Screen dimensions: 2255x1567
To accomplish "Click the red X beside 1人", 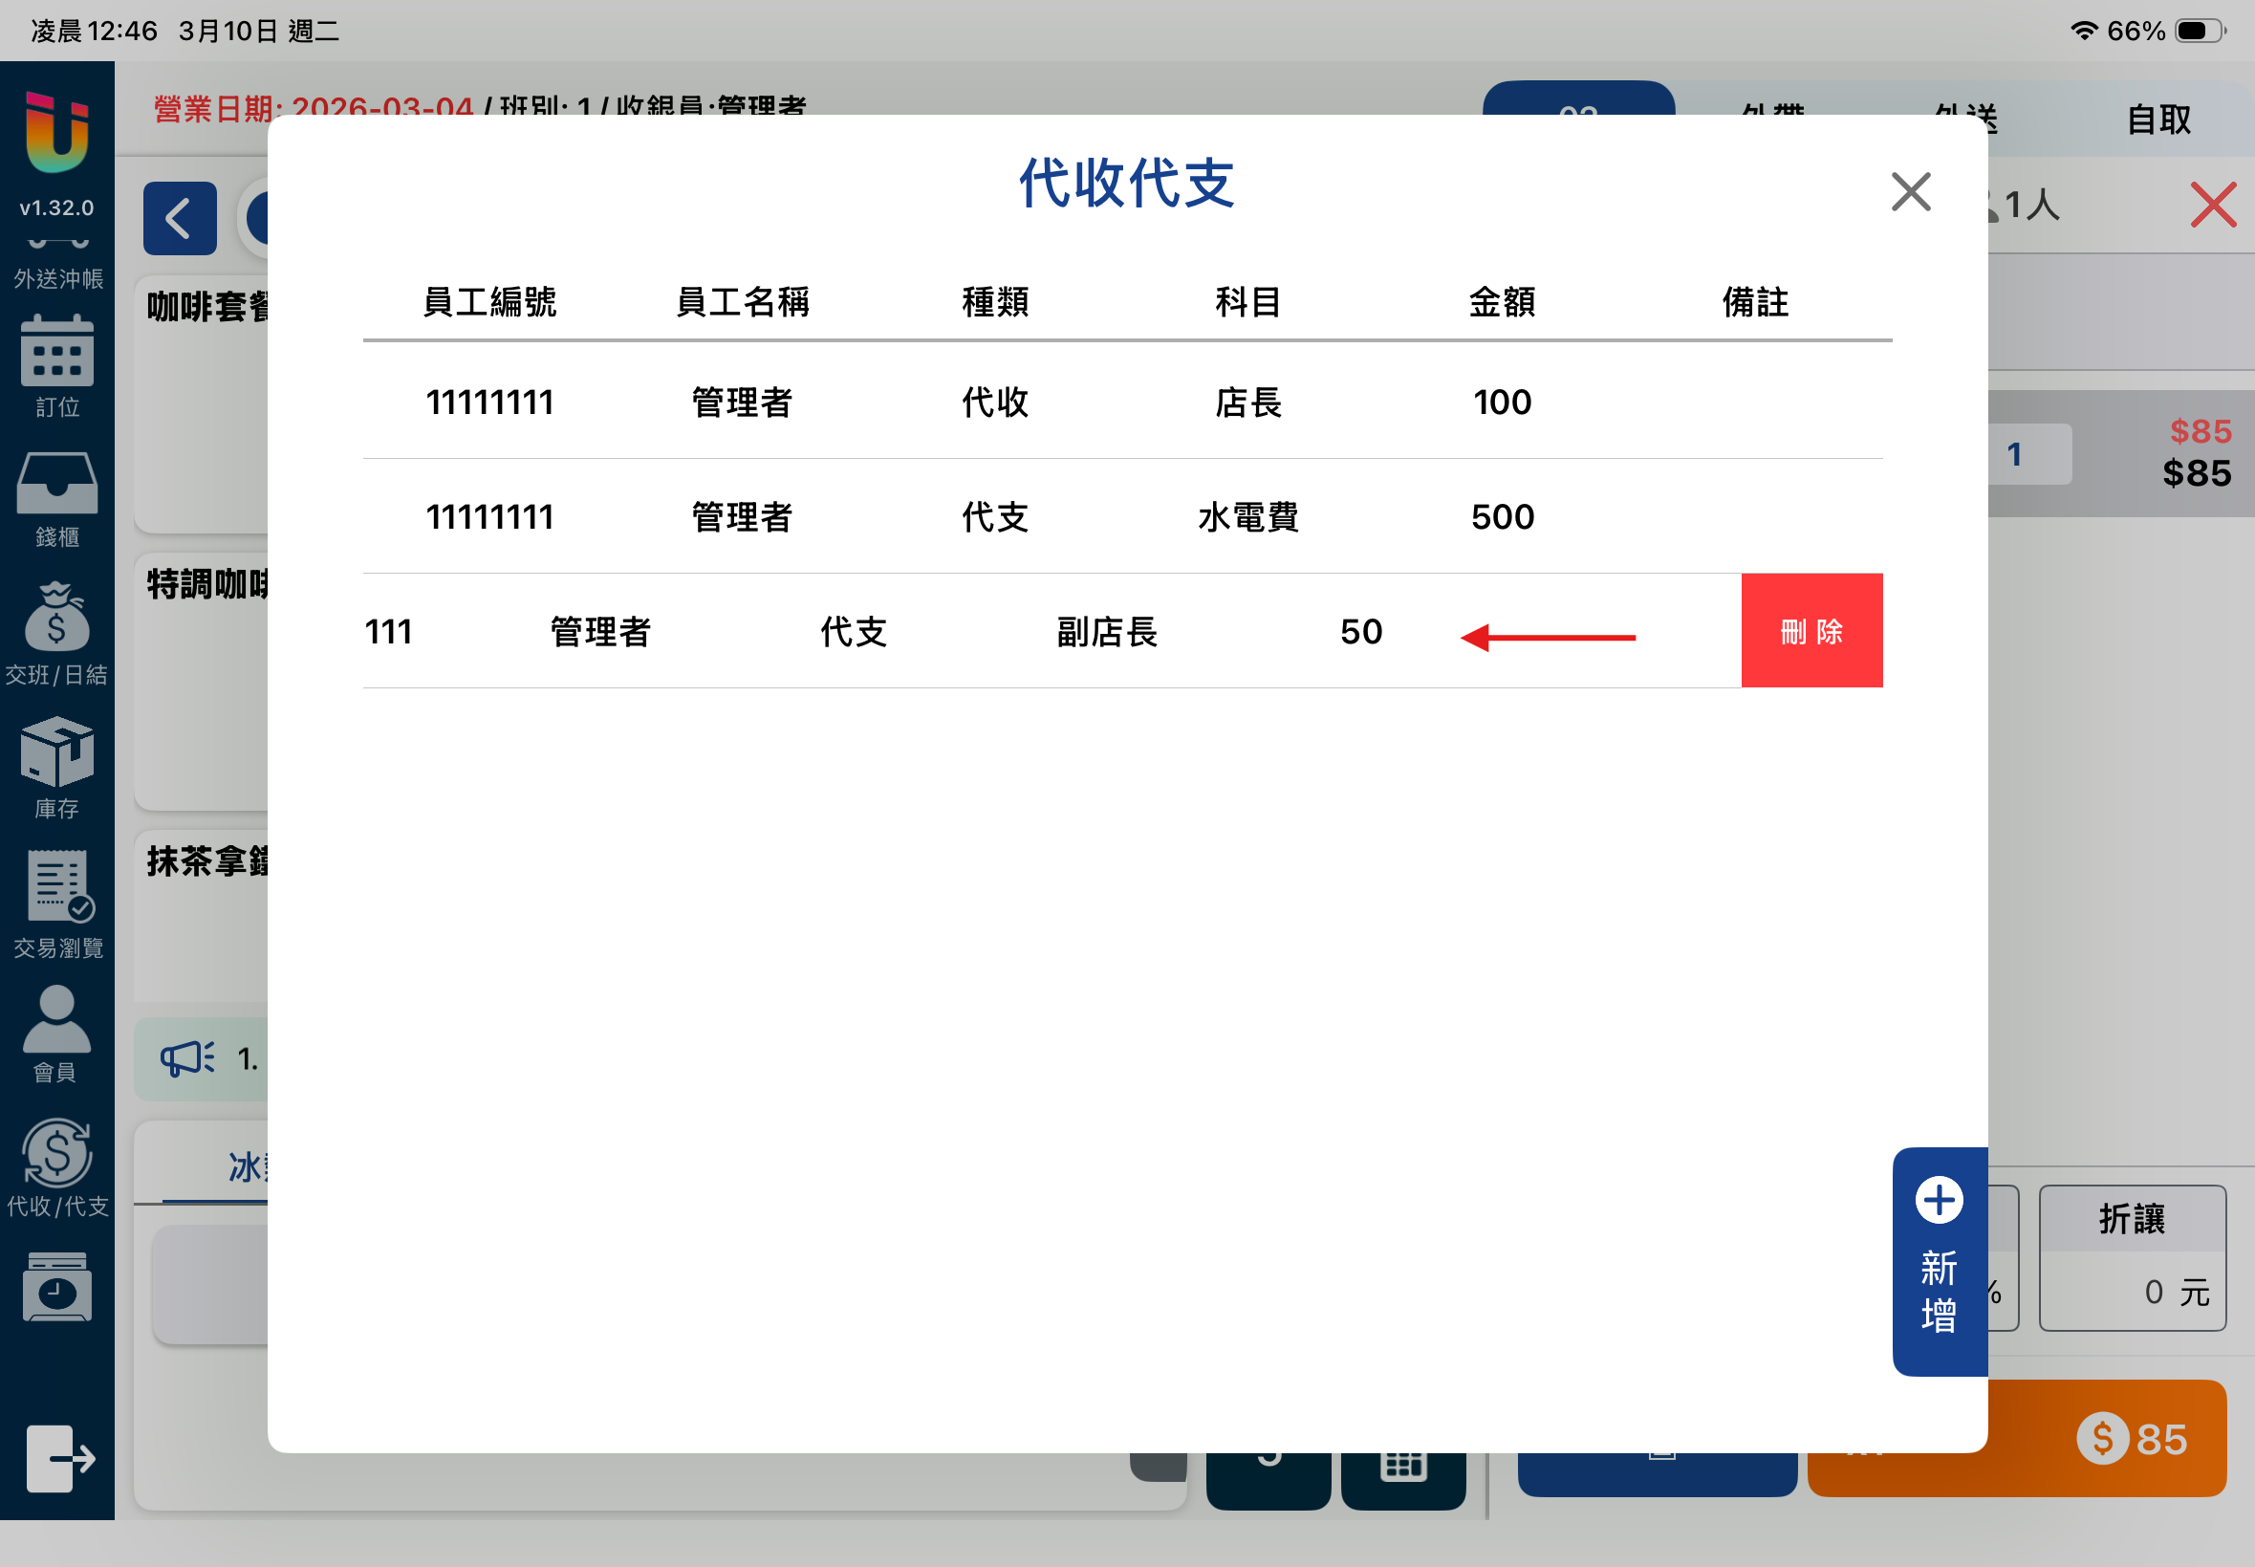I will click(x=2213, y=206).
